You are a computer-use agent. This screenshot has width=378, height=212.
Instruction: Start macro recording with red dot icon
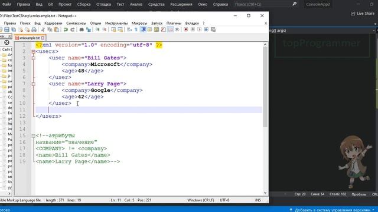[x=186, y=29]
